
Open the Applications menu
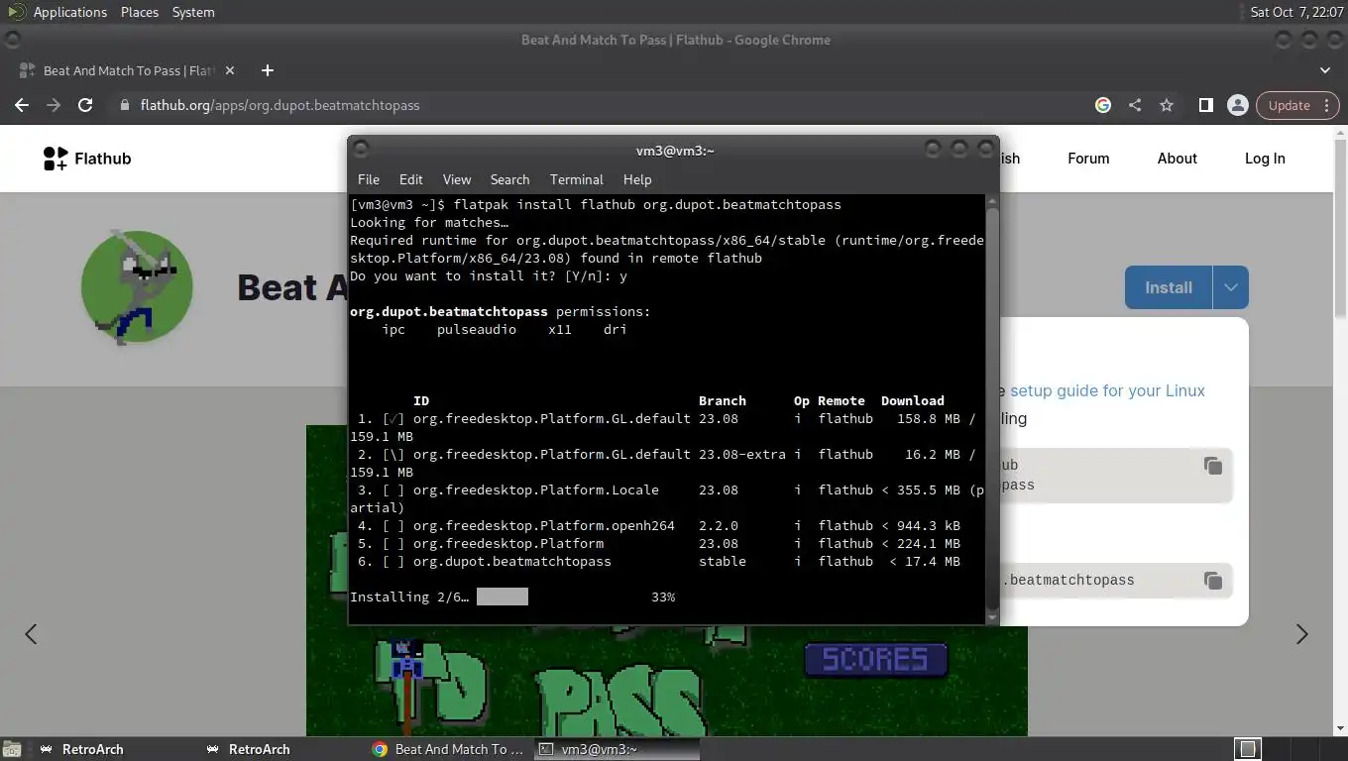click(x=69, y=12)
